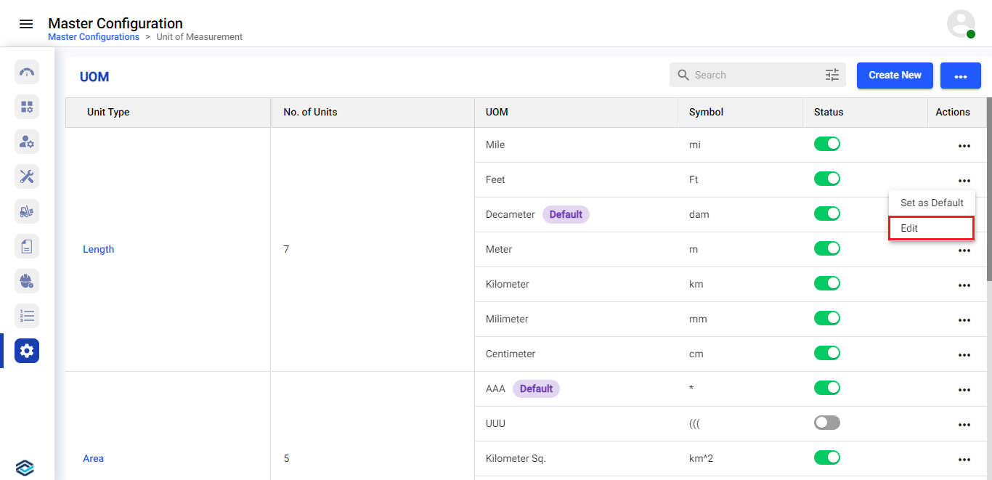Open the Master Configurations breadcrumb link

[x=94, y=37]
